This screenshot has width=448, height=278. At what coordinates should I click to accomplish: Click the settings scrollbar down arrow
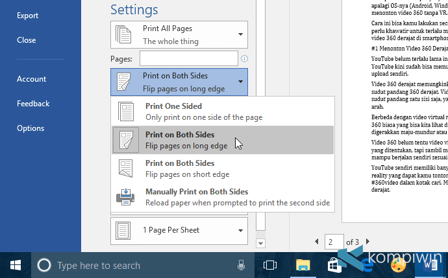click(x=260, y=244)
